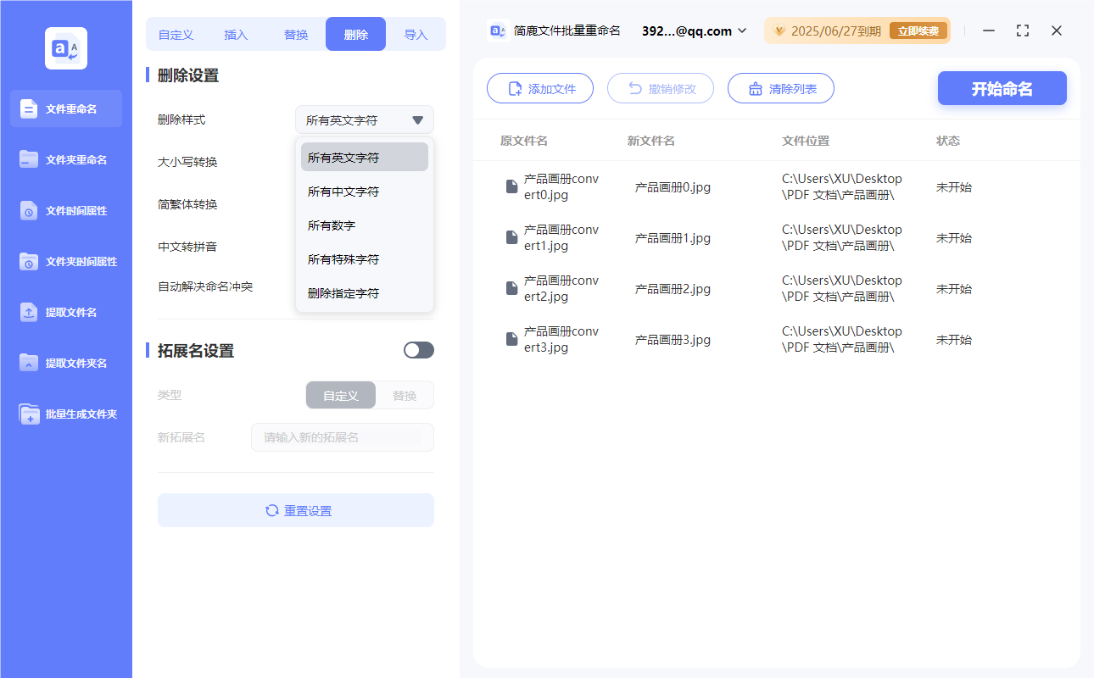
Task: Enable the 拓展名设置 switch
Action: [418, 349]
